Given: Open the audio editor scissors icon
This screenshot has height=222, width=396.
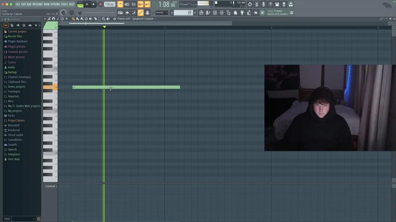Looking at the screenshot, I should pos(257,4).
